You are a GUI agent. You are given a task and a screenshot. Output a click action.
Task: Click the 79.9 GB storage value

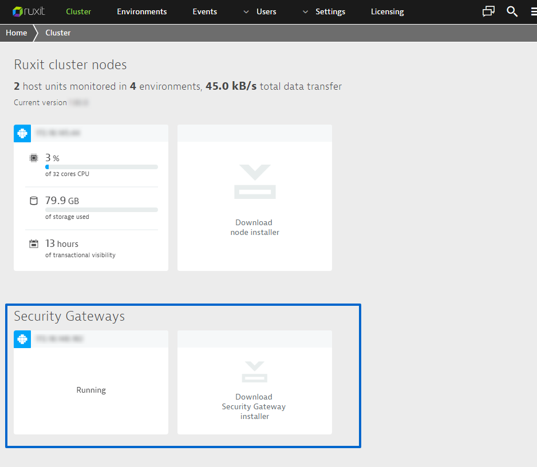coord(62,200)
